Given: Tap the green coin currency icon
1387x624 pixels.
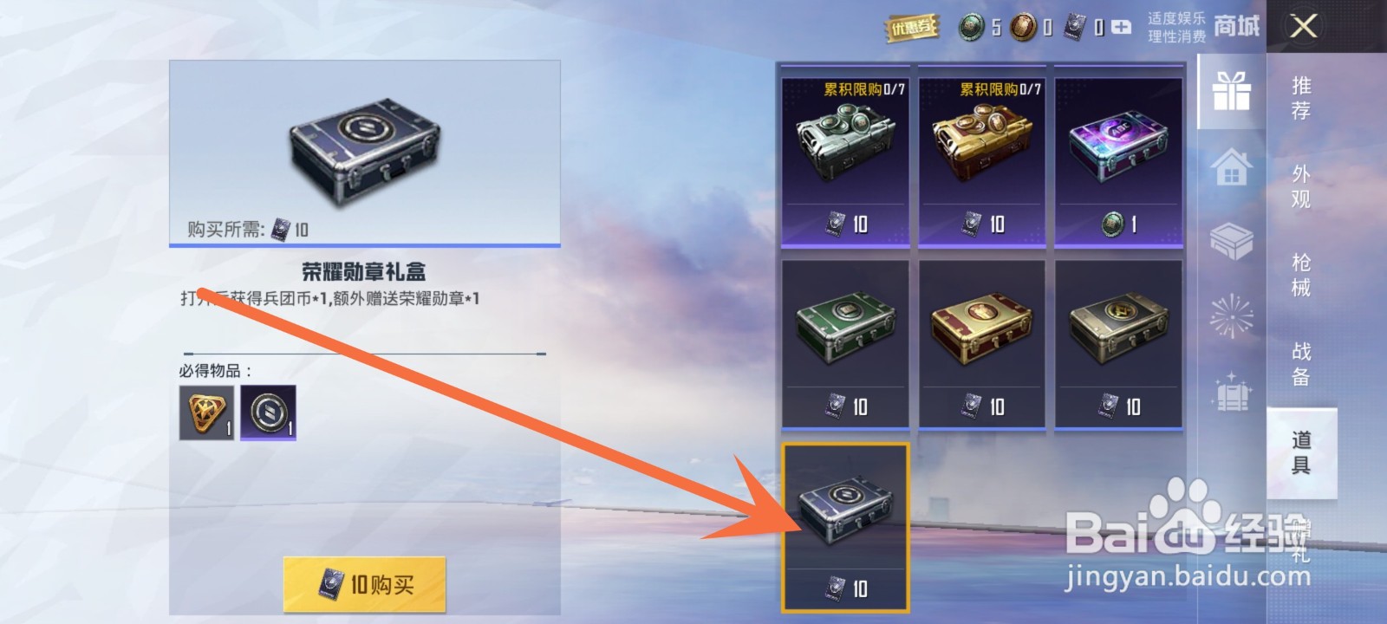Looking at the screenshot, I should point(972,28).
